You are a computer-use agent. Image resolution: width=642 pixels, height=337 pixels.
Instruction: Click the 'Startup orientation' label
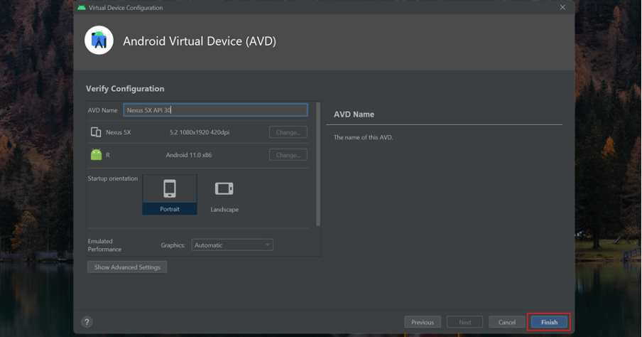click(x=113, y=178)
